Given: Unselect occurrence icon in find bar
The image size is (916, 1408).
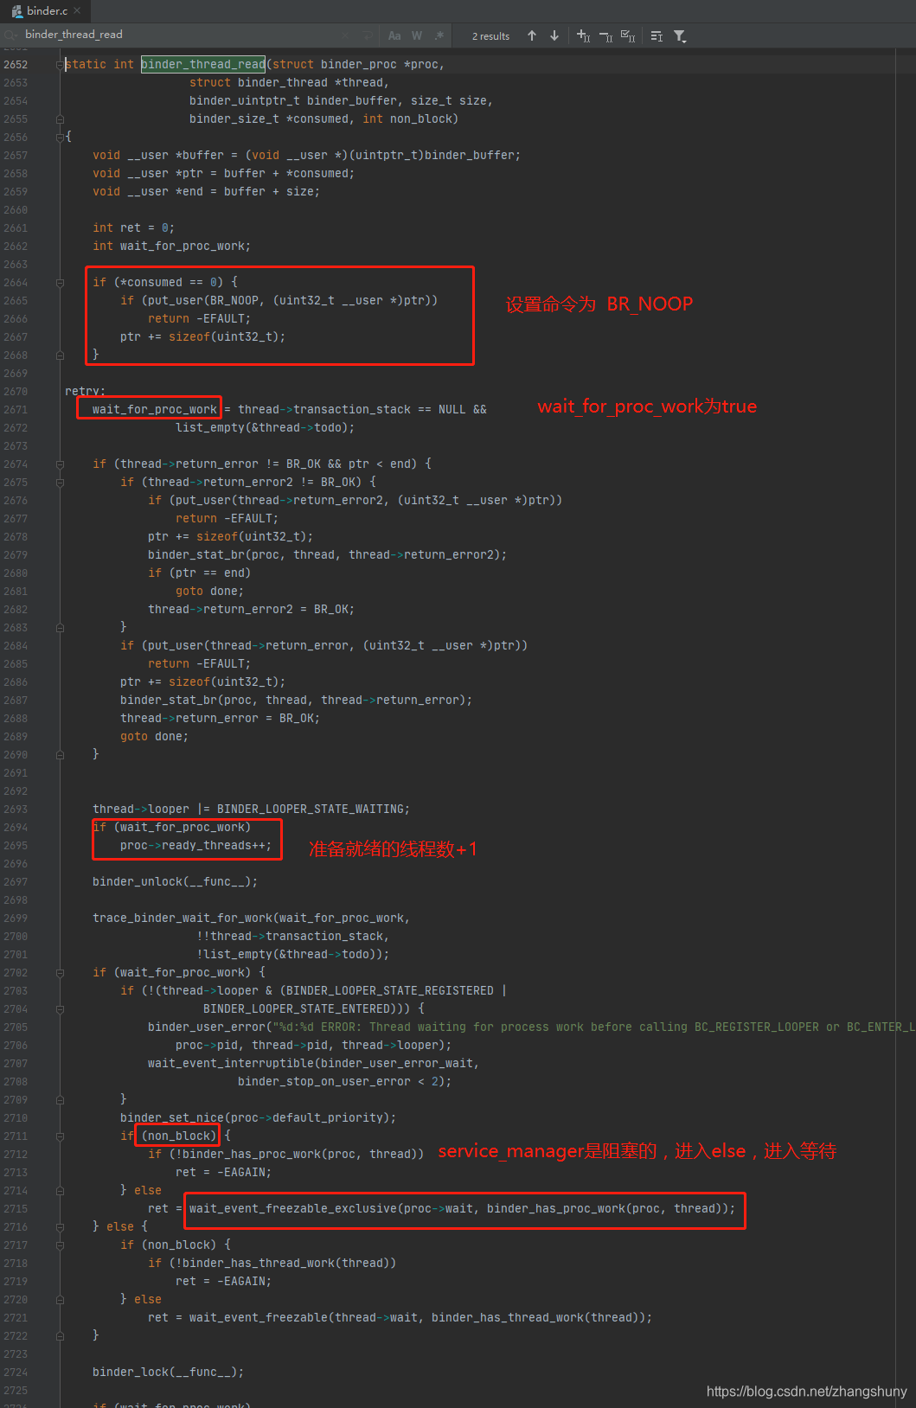Looking at the screenshot, I should coord(605,35).
